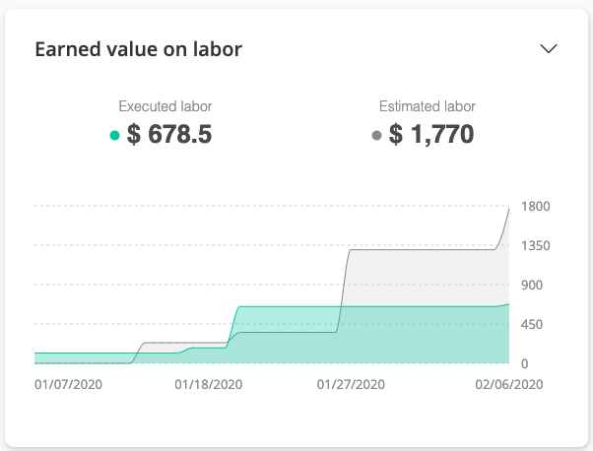
Task: Click the 1800 y-axis label
Action: (536, 207)
